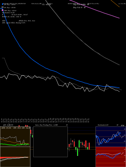Click the 'Day Vol: 0 M' label

coord(79,8)
